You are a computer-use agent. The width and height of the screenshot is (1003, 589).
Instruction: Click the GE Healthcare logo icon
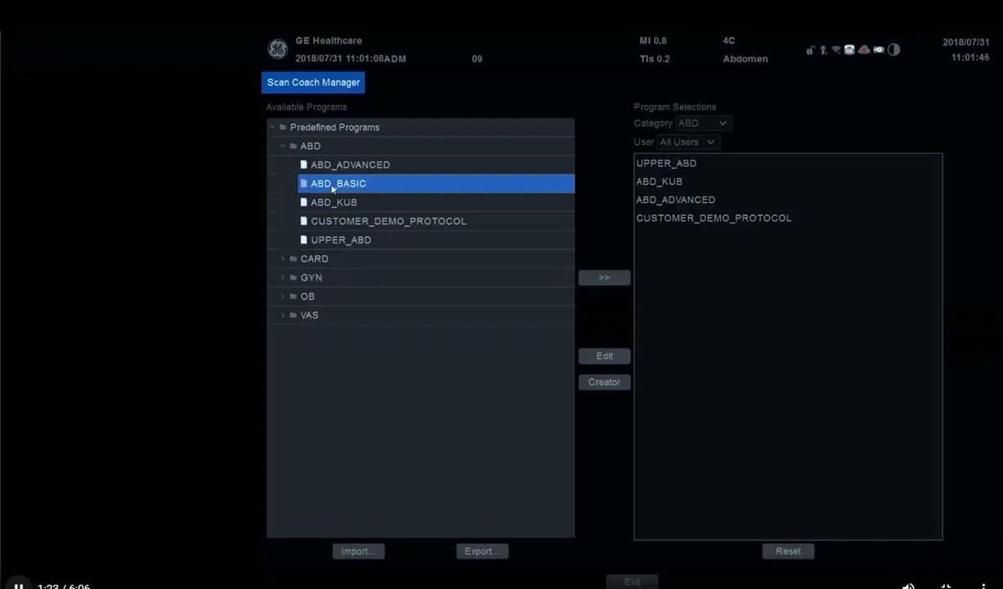pos(277,49)
